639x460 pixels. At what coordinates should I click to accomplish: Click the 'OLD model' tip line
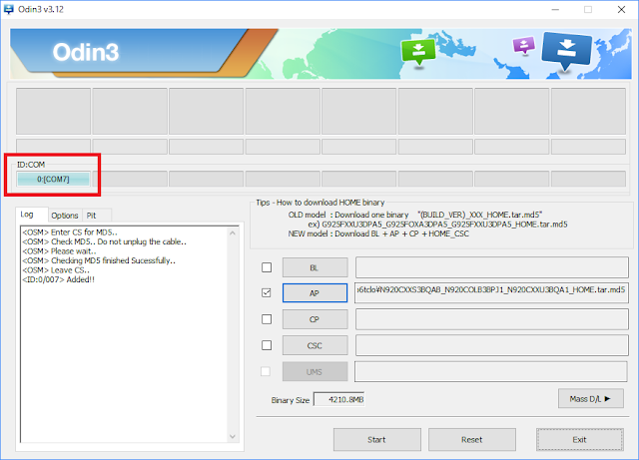coord(415,215)
